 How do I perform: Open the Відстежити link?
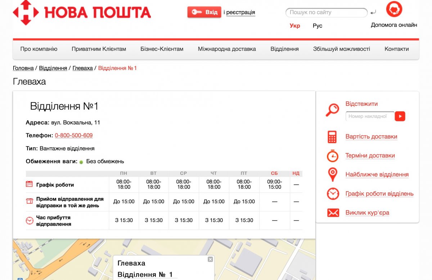coord(361,104)
